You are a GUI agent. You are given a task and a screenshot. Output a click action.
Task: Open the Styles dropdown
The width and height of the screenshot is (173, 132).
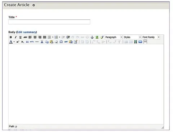click(132, 37)
